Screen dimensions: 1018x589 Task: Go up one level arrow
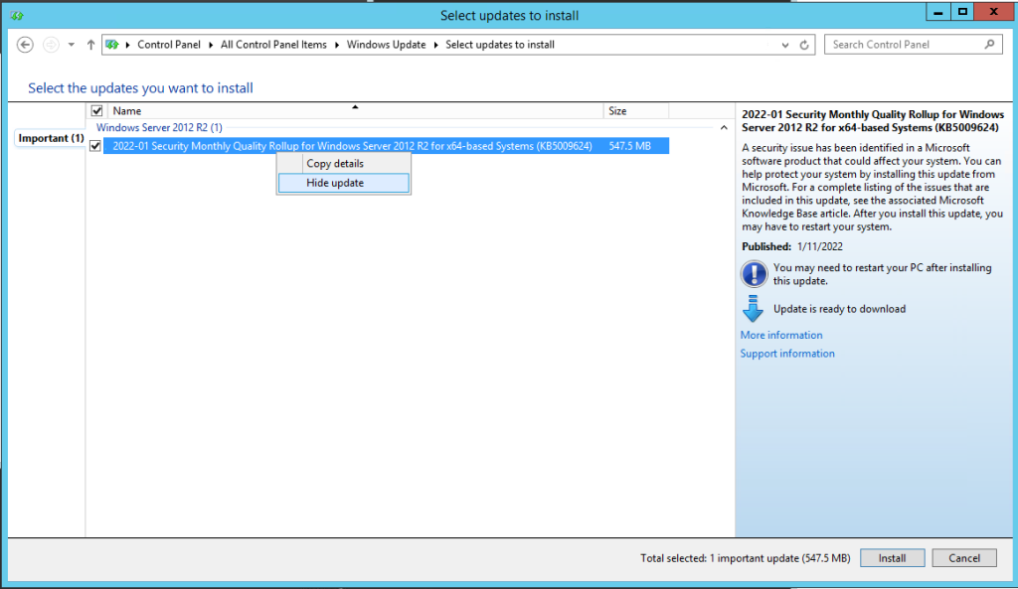click(x=90, y=45)
